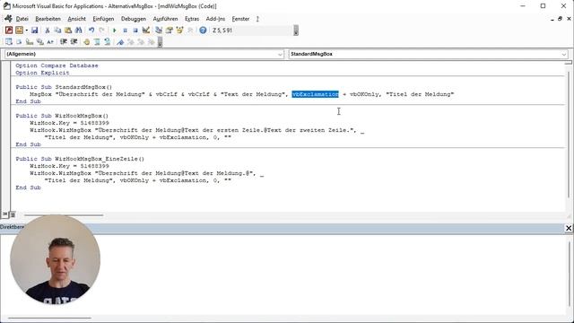This screenshot has width=574, height=323.
Task: Expand Edit toolbar options arrow
Action: [160, 42]
